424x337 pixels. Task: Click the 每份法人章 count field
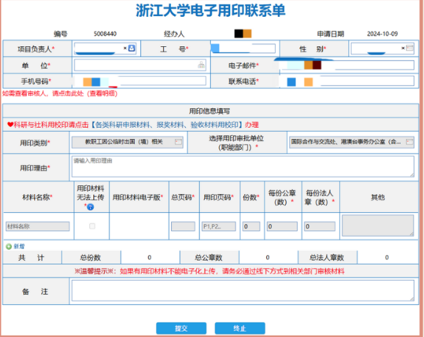point(319,227)
